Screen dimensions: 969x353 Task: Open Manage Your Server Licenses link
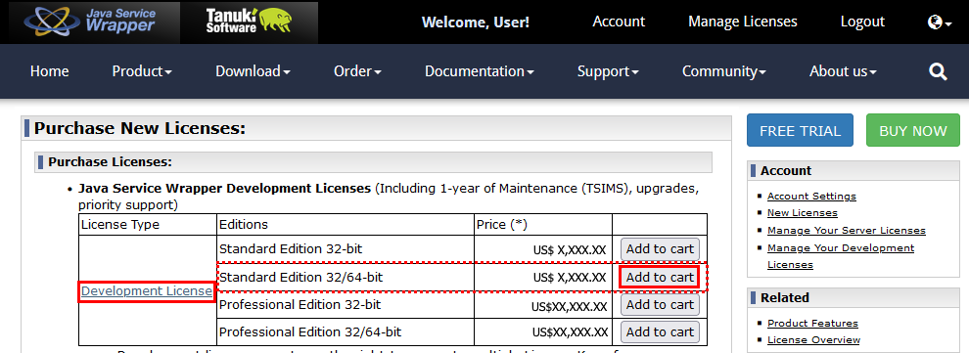coord(846,230)
